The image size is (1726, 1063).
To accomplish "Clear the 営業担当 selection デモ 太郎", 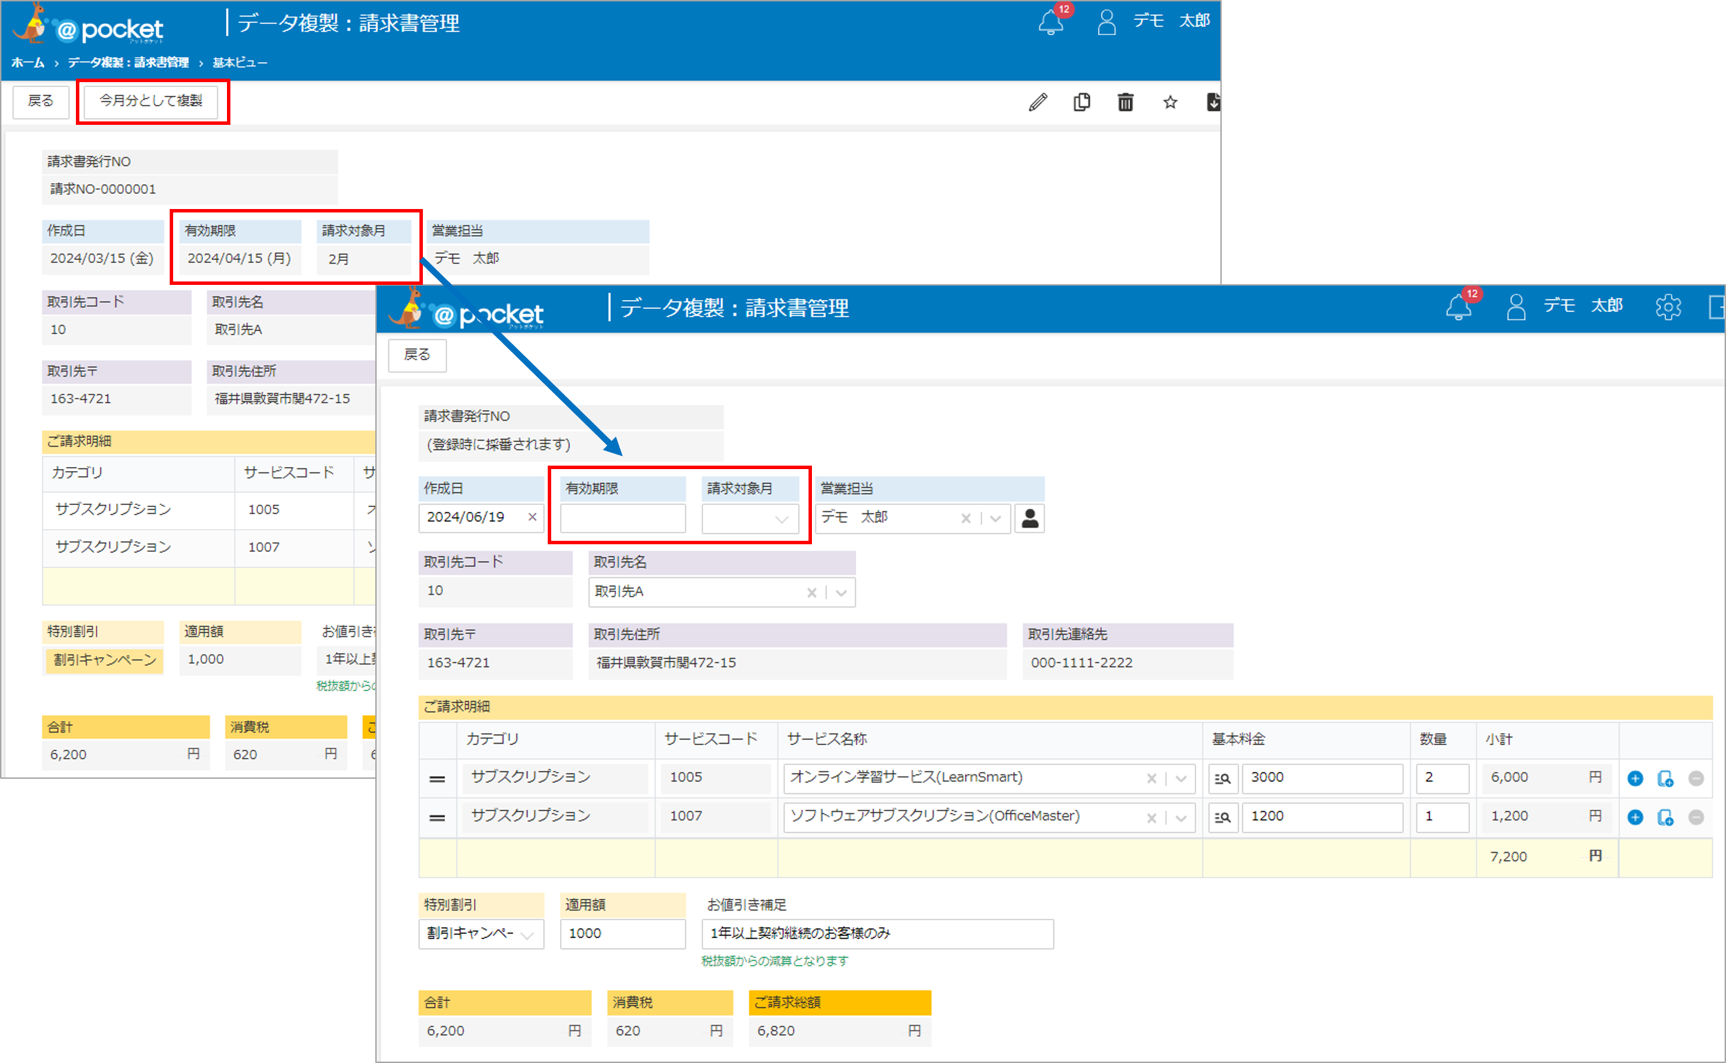I will (x=966, y=518).
